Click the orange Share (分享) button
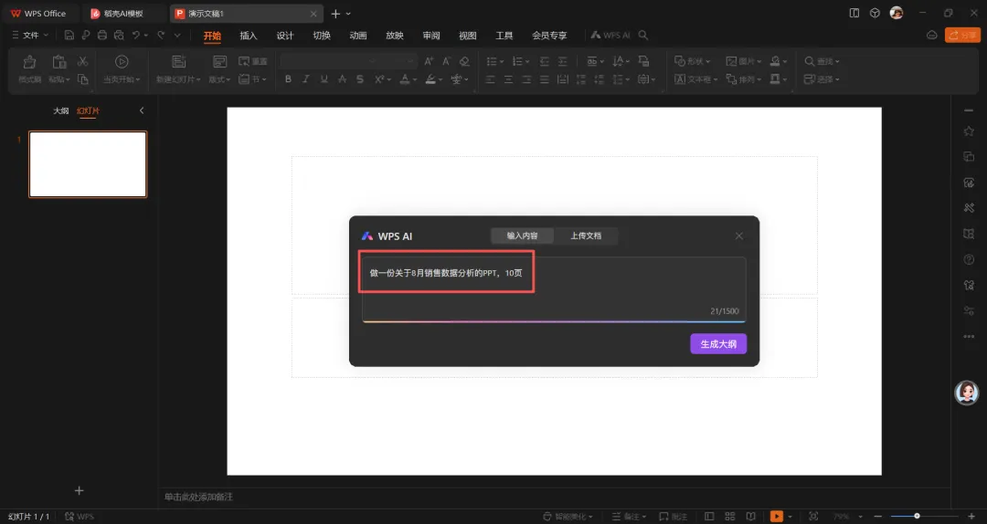Viewport: 987px width, 524px height. click(x=962, y=36)
